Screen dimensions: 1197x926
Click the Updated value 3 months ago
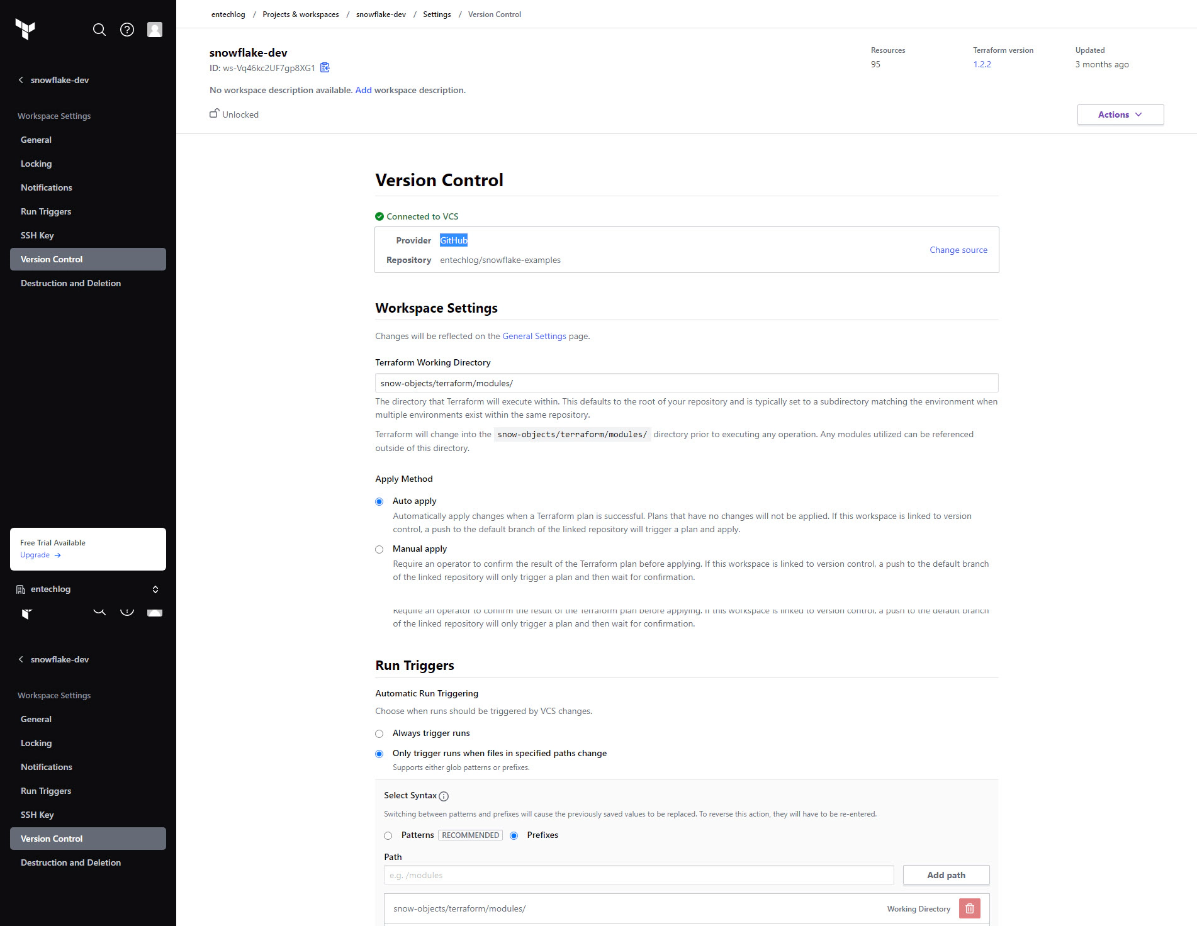pyautogui.click(x=1102, y=64)
